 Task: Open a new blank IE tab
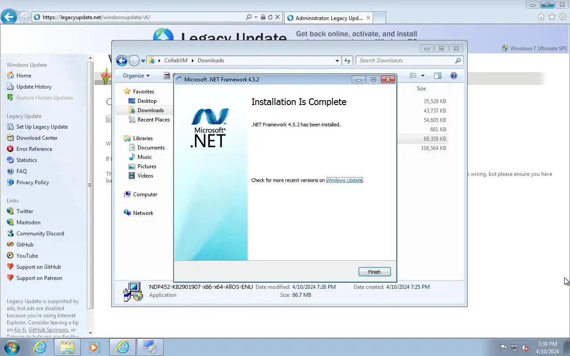[x=379, y=18]
